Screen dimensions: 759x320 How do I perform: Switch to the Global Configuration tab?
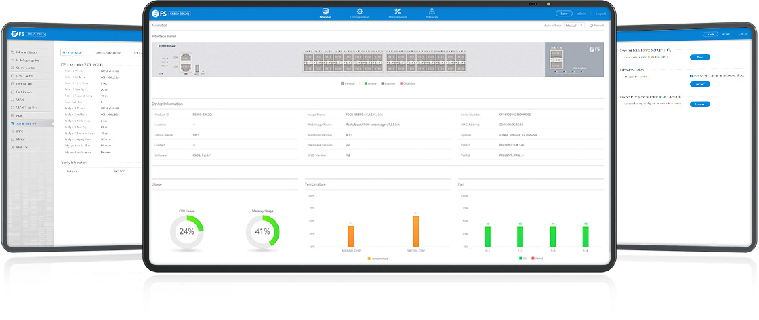108,52
